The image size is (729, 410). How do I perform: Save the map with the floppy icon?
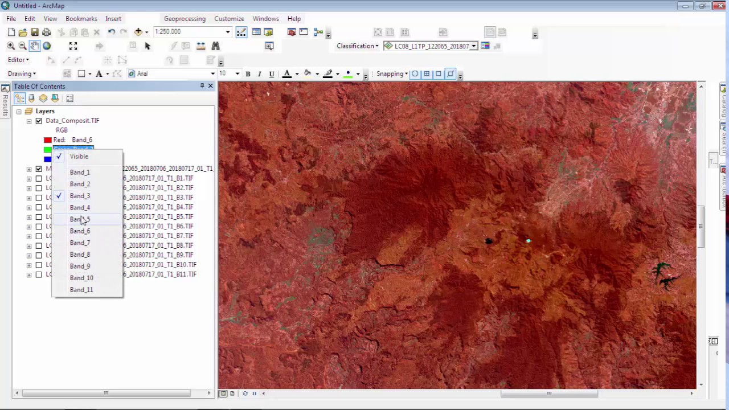coord(35,32)
